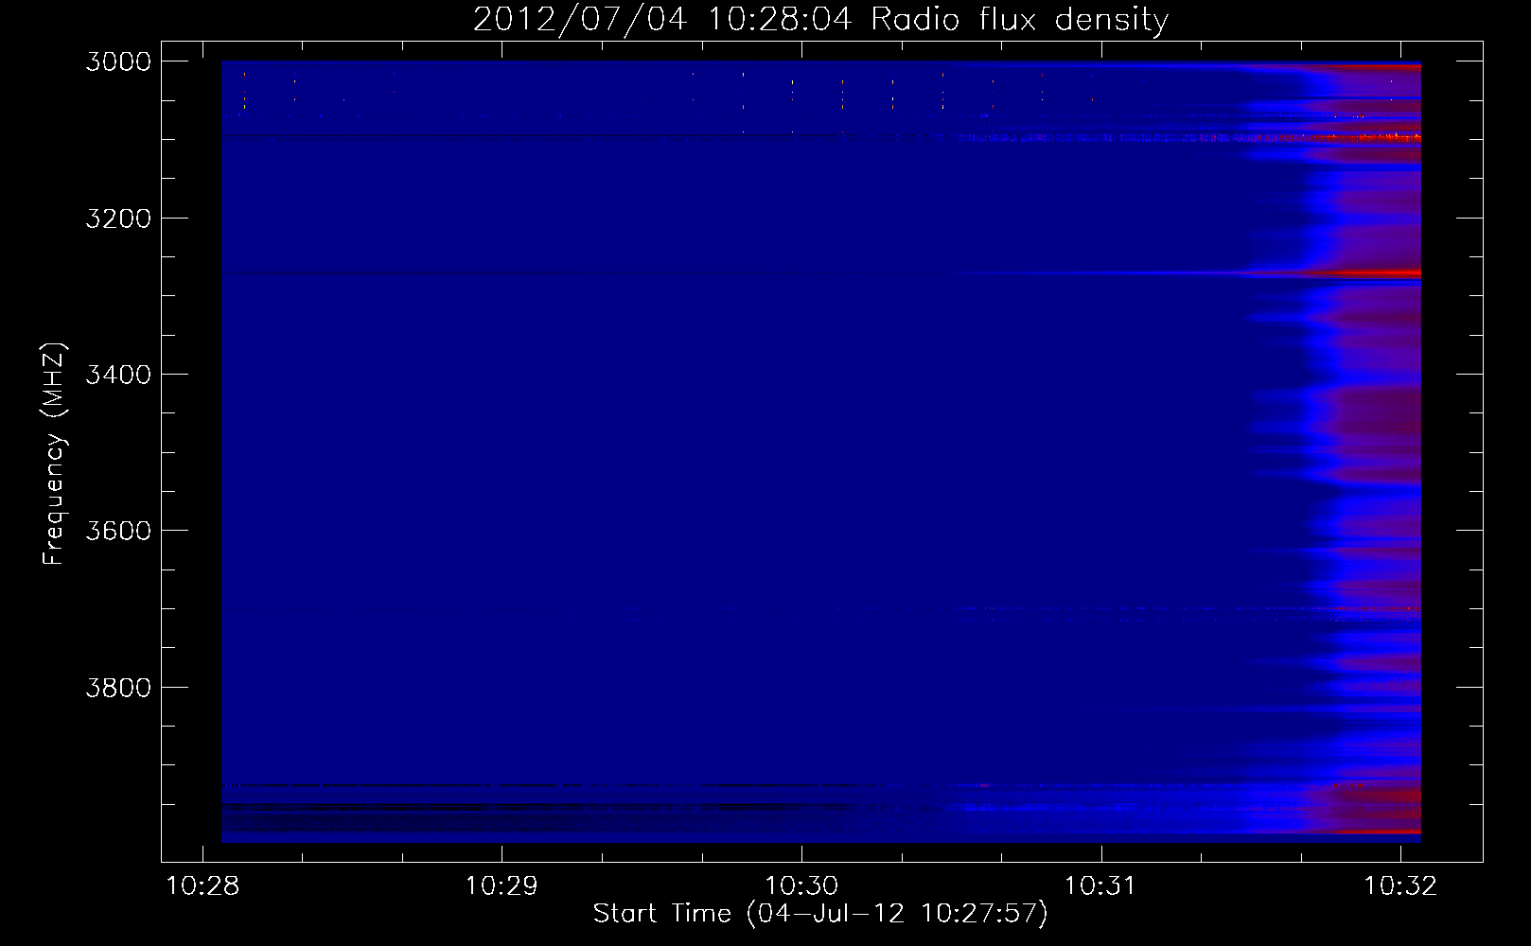Image resolution: width=1531 pixels, height=946 pixels.
Task: Select the 3400 frequency axis label
Action: tap(118, 375)
